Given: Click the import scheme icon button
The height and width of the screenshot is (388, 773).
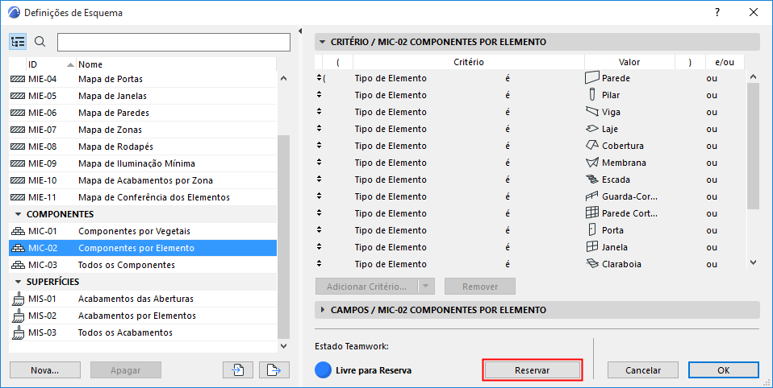Looking at the screenshot, I should (237, 369).
